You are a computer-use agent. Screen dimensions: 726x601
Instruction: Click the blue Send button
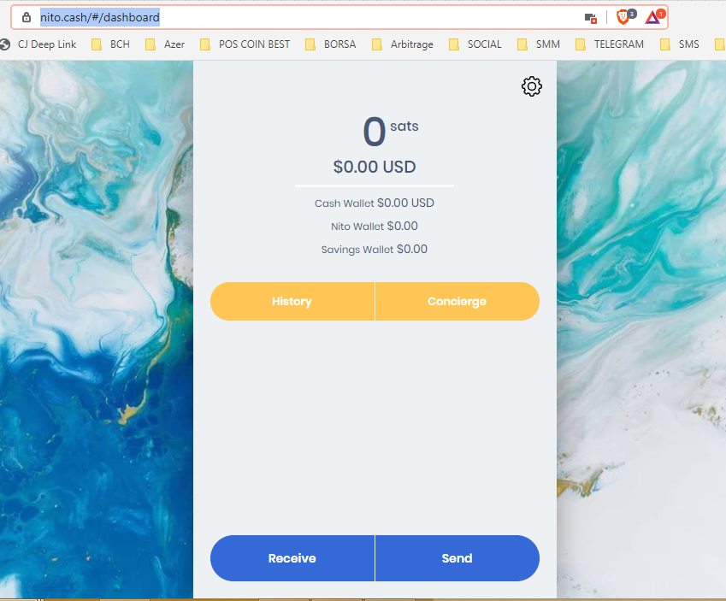click(x=457, y=558)
